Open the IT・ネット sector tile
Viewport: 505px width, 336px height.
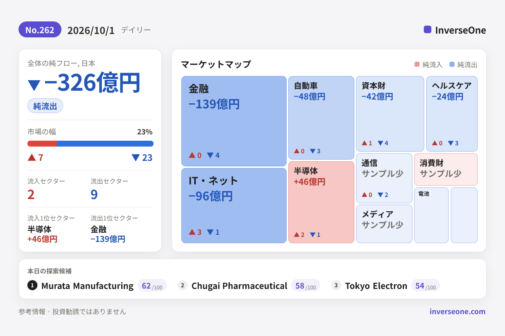(234, 205)
